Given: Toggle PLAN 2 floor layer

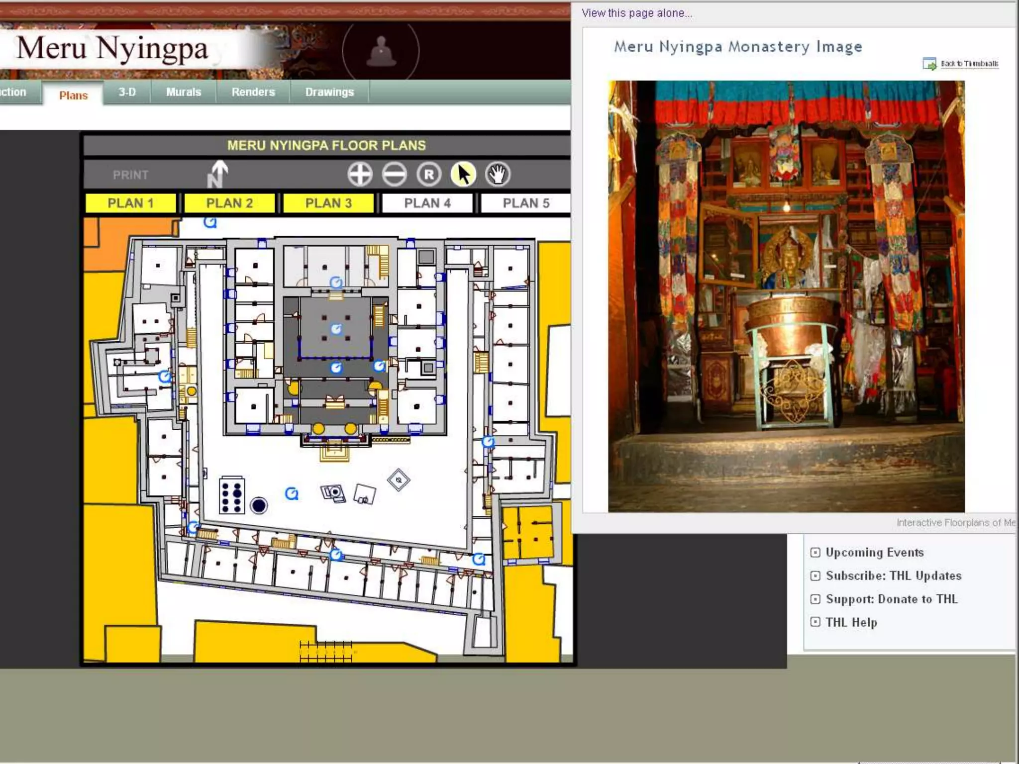Looking at the screenshot, I should click(x=229, y=203).
